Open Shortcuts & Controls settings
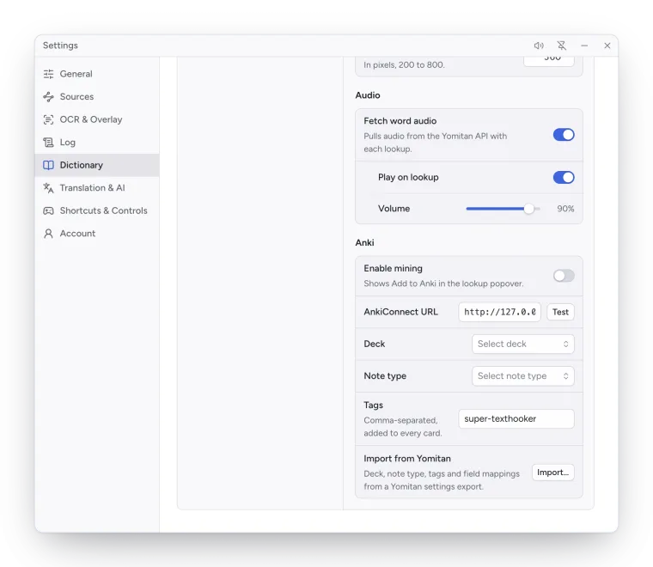Screen dimensions: 653x567 (97, 211)
